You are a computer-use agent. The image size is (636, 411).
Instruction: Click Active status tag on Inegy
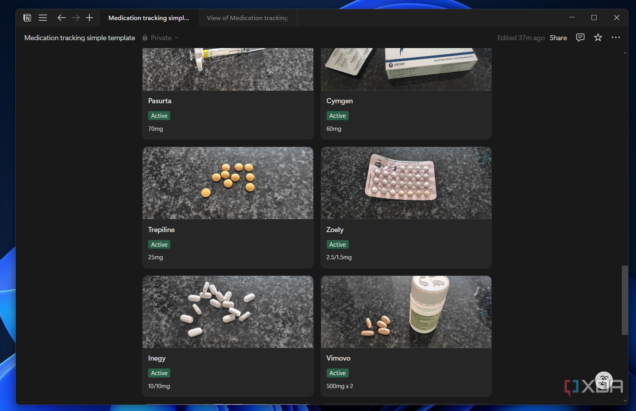tap(159, 373)
